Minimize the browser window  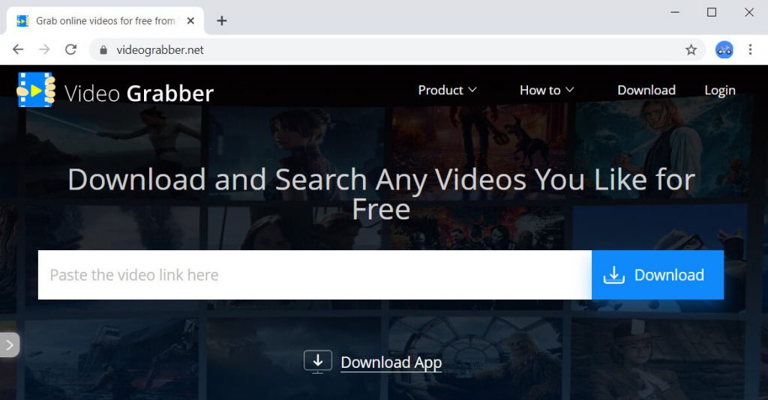pos(675,12)
